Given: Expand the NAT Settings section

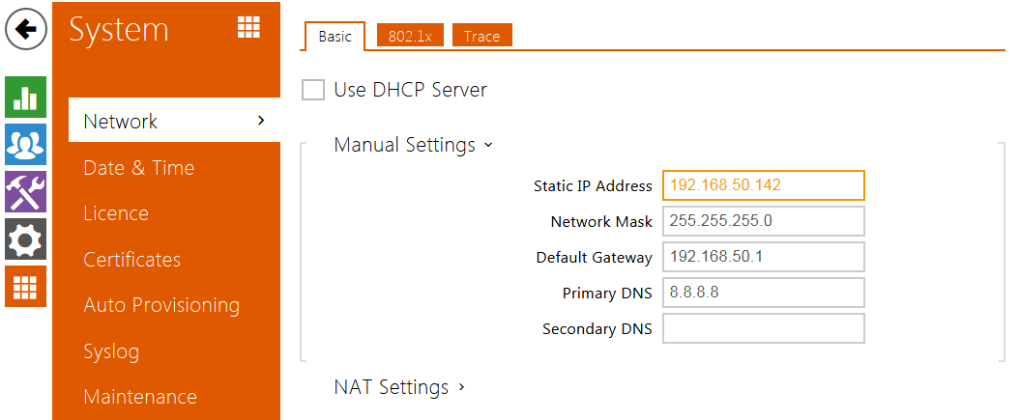Looking at the screenshot, I should tap(399, 387).
